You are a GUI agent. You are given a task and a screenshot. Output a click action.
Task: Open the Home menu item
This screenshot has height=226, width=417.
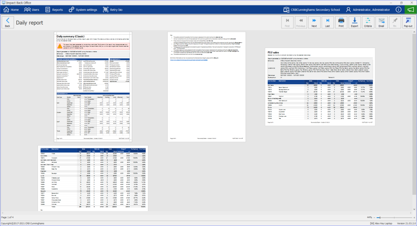[x=11, y=10]
